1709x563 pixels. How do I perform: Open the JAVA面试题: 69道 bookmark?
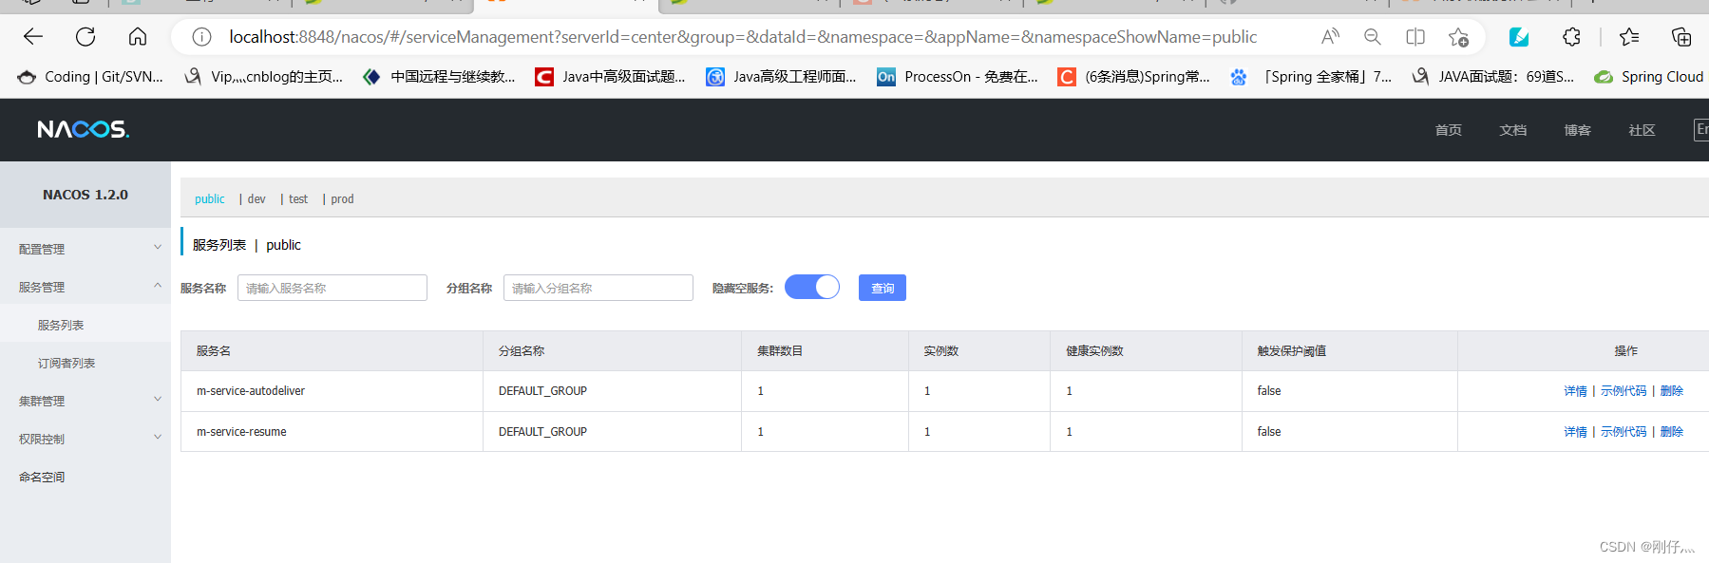coord(1492,77)
